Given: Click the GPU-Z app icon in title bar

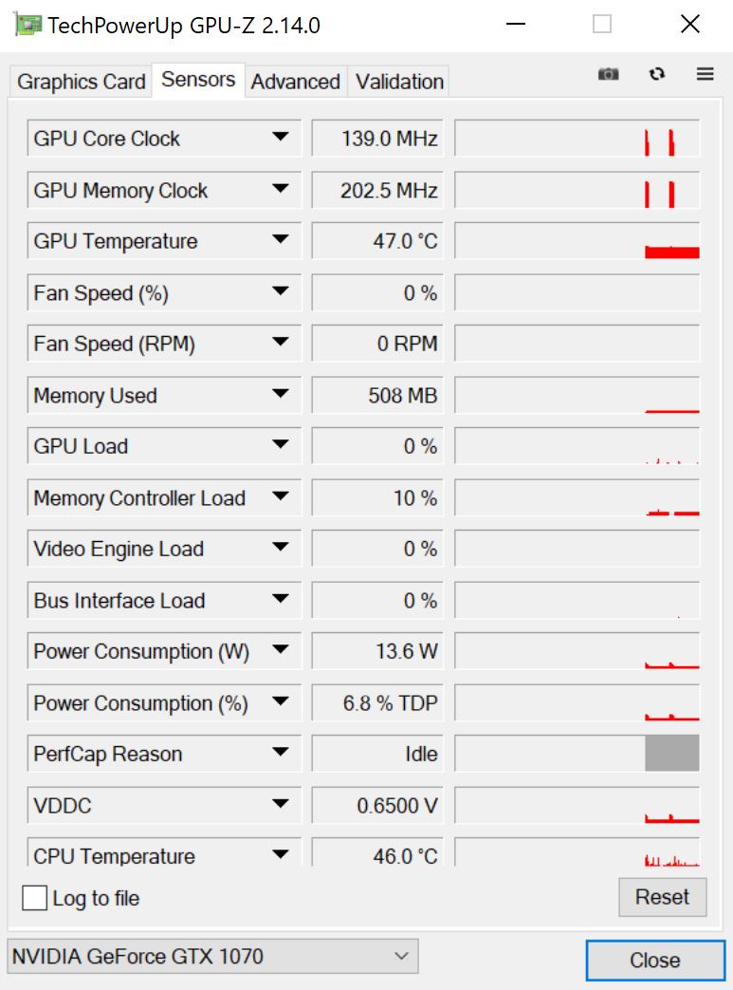Looking at the screenshot, I should pyautogui.click(x=29, y=25).
